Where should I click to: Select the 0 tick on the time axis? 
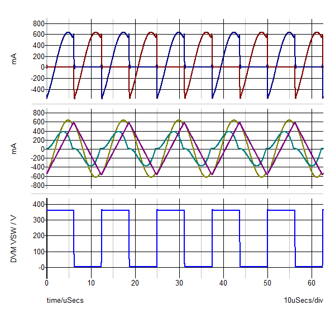[47, 283]
